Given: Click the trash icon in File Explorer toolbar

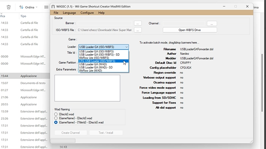Looking at the screenshot, I should (9, 7).
